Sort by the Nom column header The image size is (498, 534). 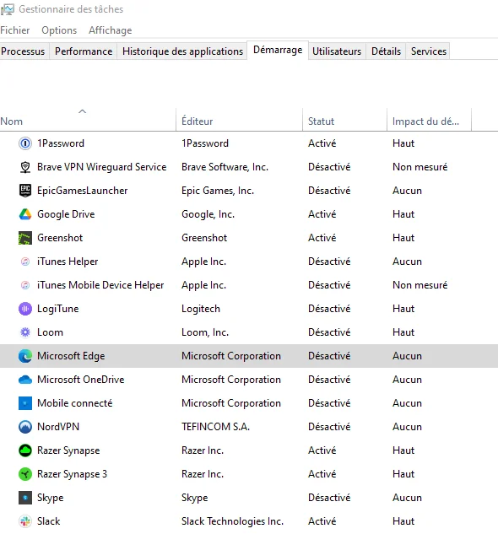pos(88,120)
